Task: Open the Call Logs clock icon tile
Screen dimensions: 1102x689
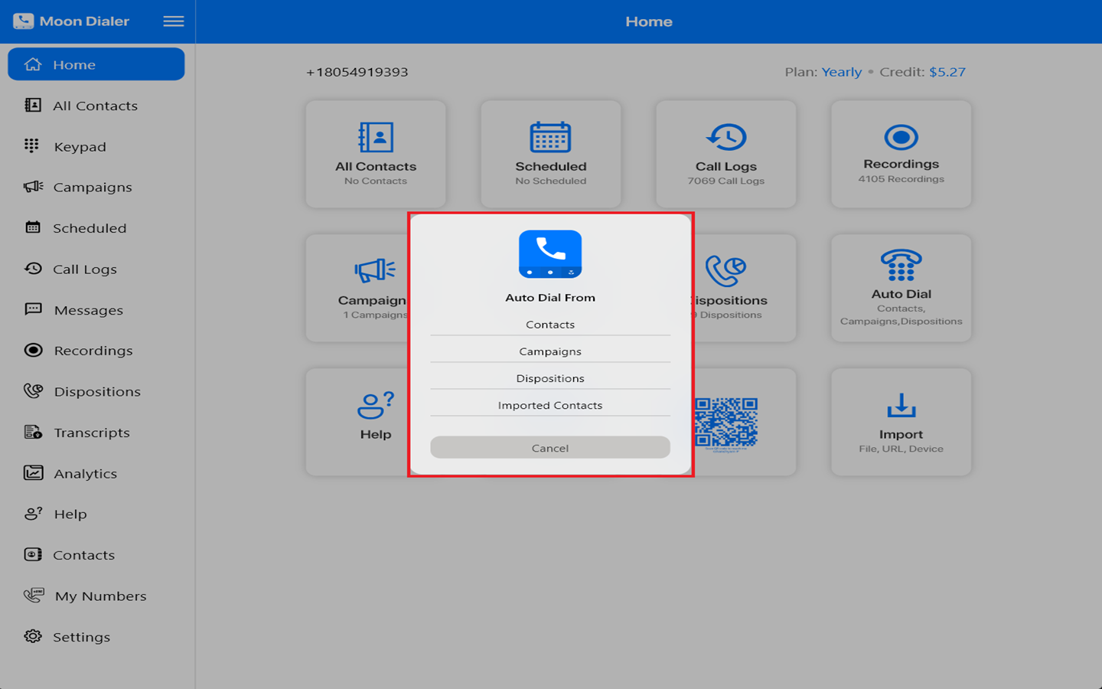Action: tap(725, 154)
